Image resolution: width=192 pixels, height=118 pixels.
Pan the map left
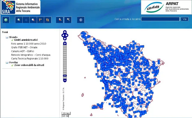(x=63, y=36)
